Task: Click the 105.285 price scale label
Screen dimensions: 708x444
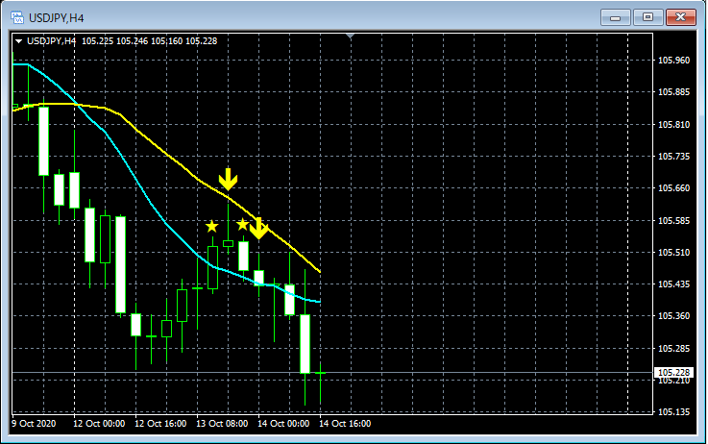Action: click(673, 348)
